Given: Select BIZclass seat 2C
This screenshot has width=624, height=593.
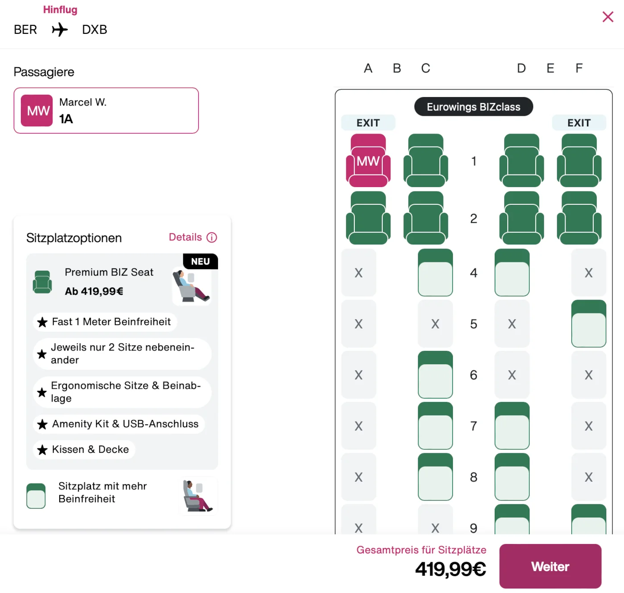Looking at the screenshot, I should pos(426,218).
